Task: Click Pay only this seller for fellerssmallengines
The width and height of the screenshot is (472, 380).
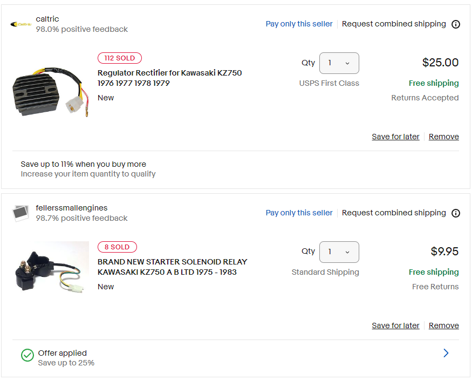Action: [x=299, y=213]
